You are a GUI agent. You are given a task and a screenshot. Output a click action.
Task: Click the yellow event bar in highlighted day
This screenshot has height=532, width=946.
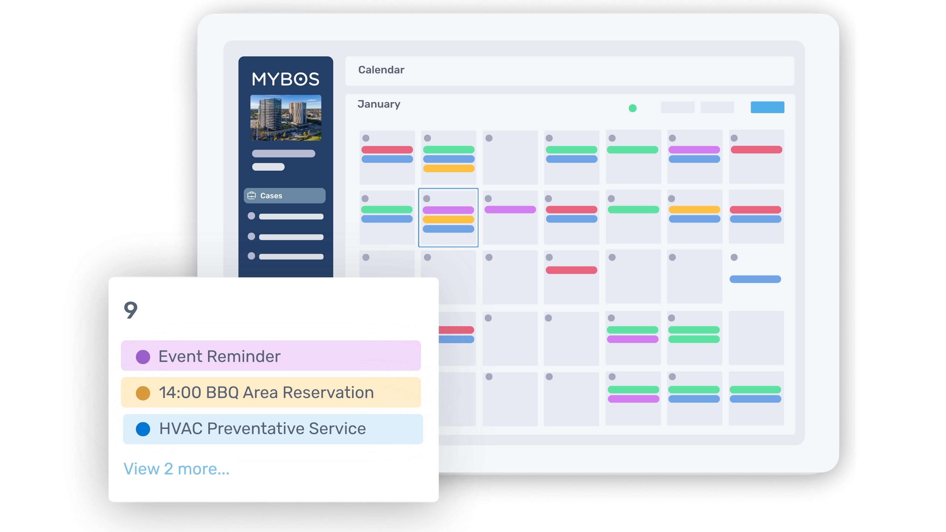[448, 219]
